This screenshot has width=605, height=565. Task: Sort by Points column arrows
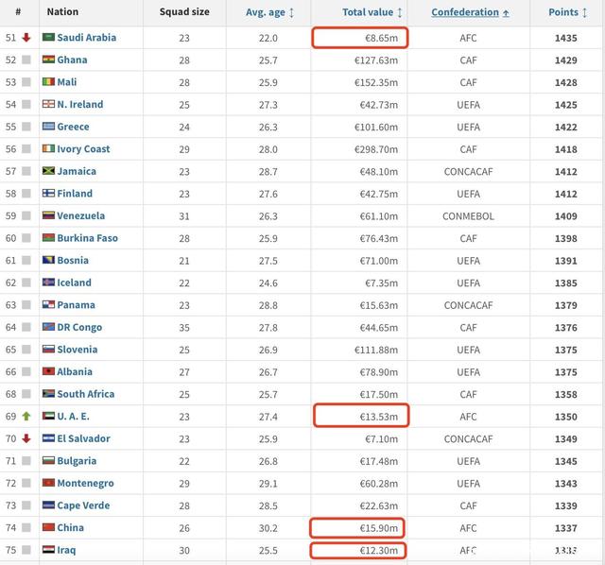(x=584, y=12)
